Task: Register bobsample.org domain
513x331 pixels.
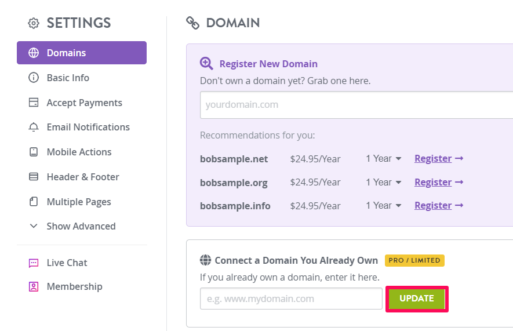Action: tap(439, 182)
